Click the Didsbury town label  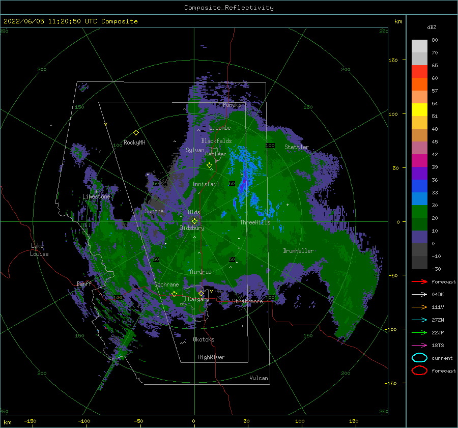click(x=192, y=228)
